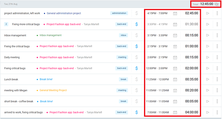Open three-dot menu for Lunch break entry
222x119 pixels.
(217, 79)
